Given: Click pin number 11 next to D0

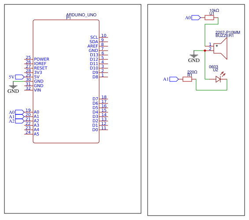Looking at the screenshot, I should coord(104,128).
